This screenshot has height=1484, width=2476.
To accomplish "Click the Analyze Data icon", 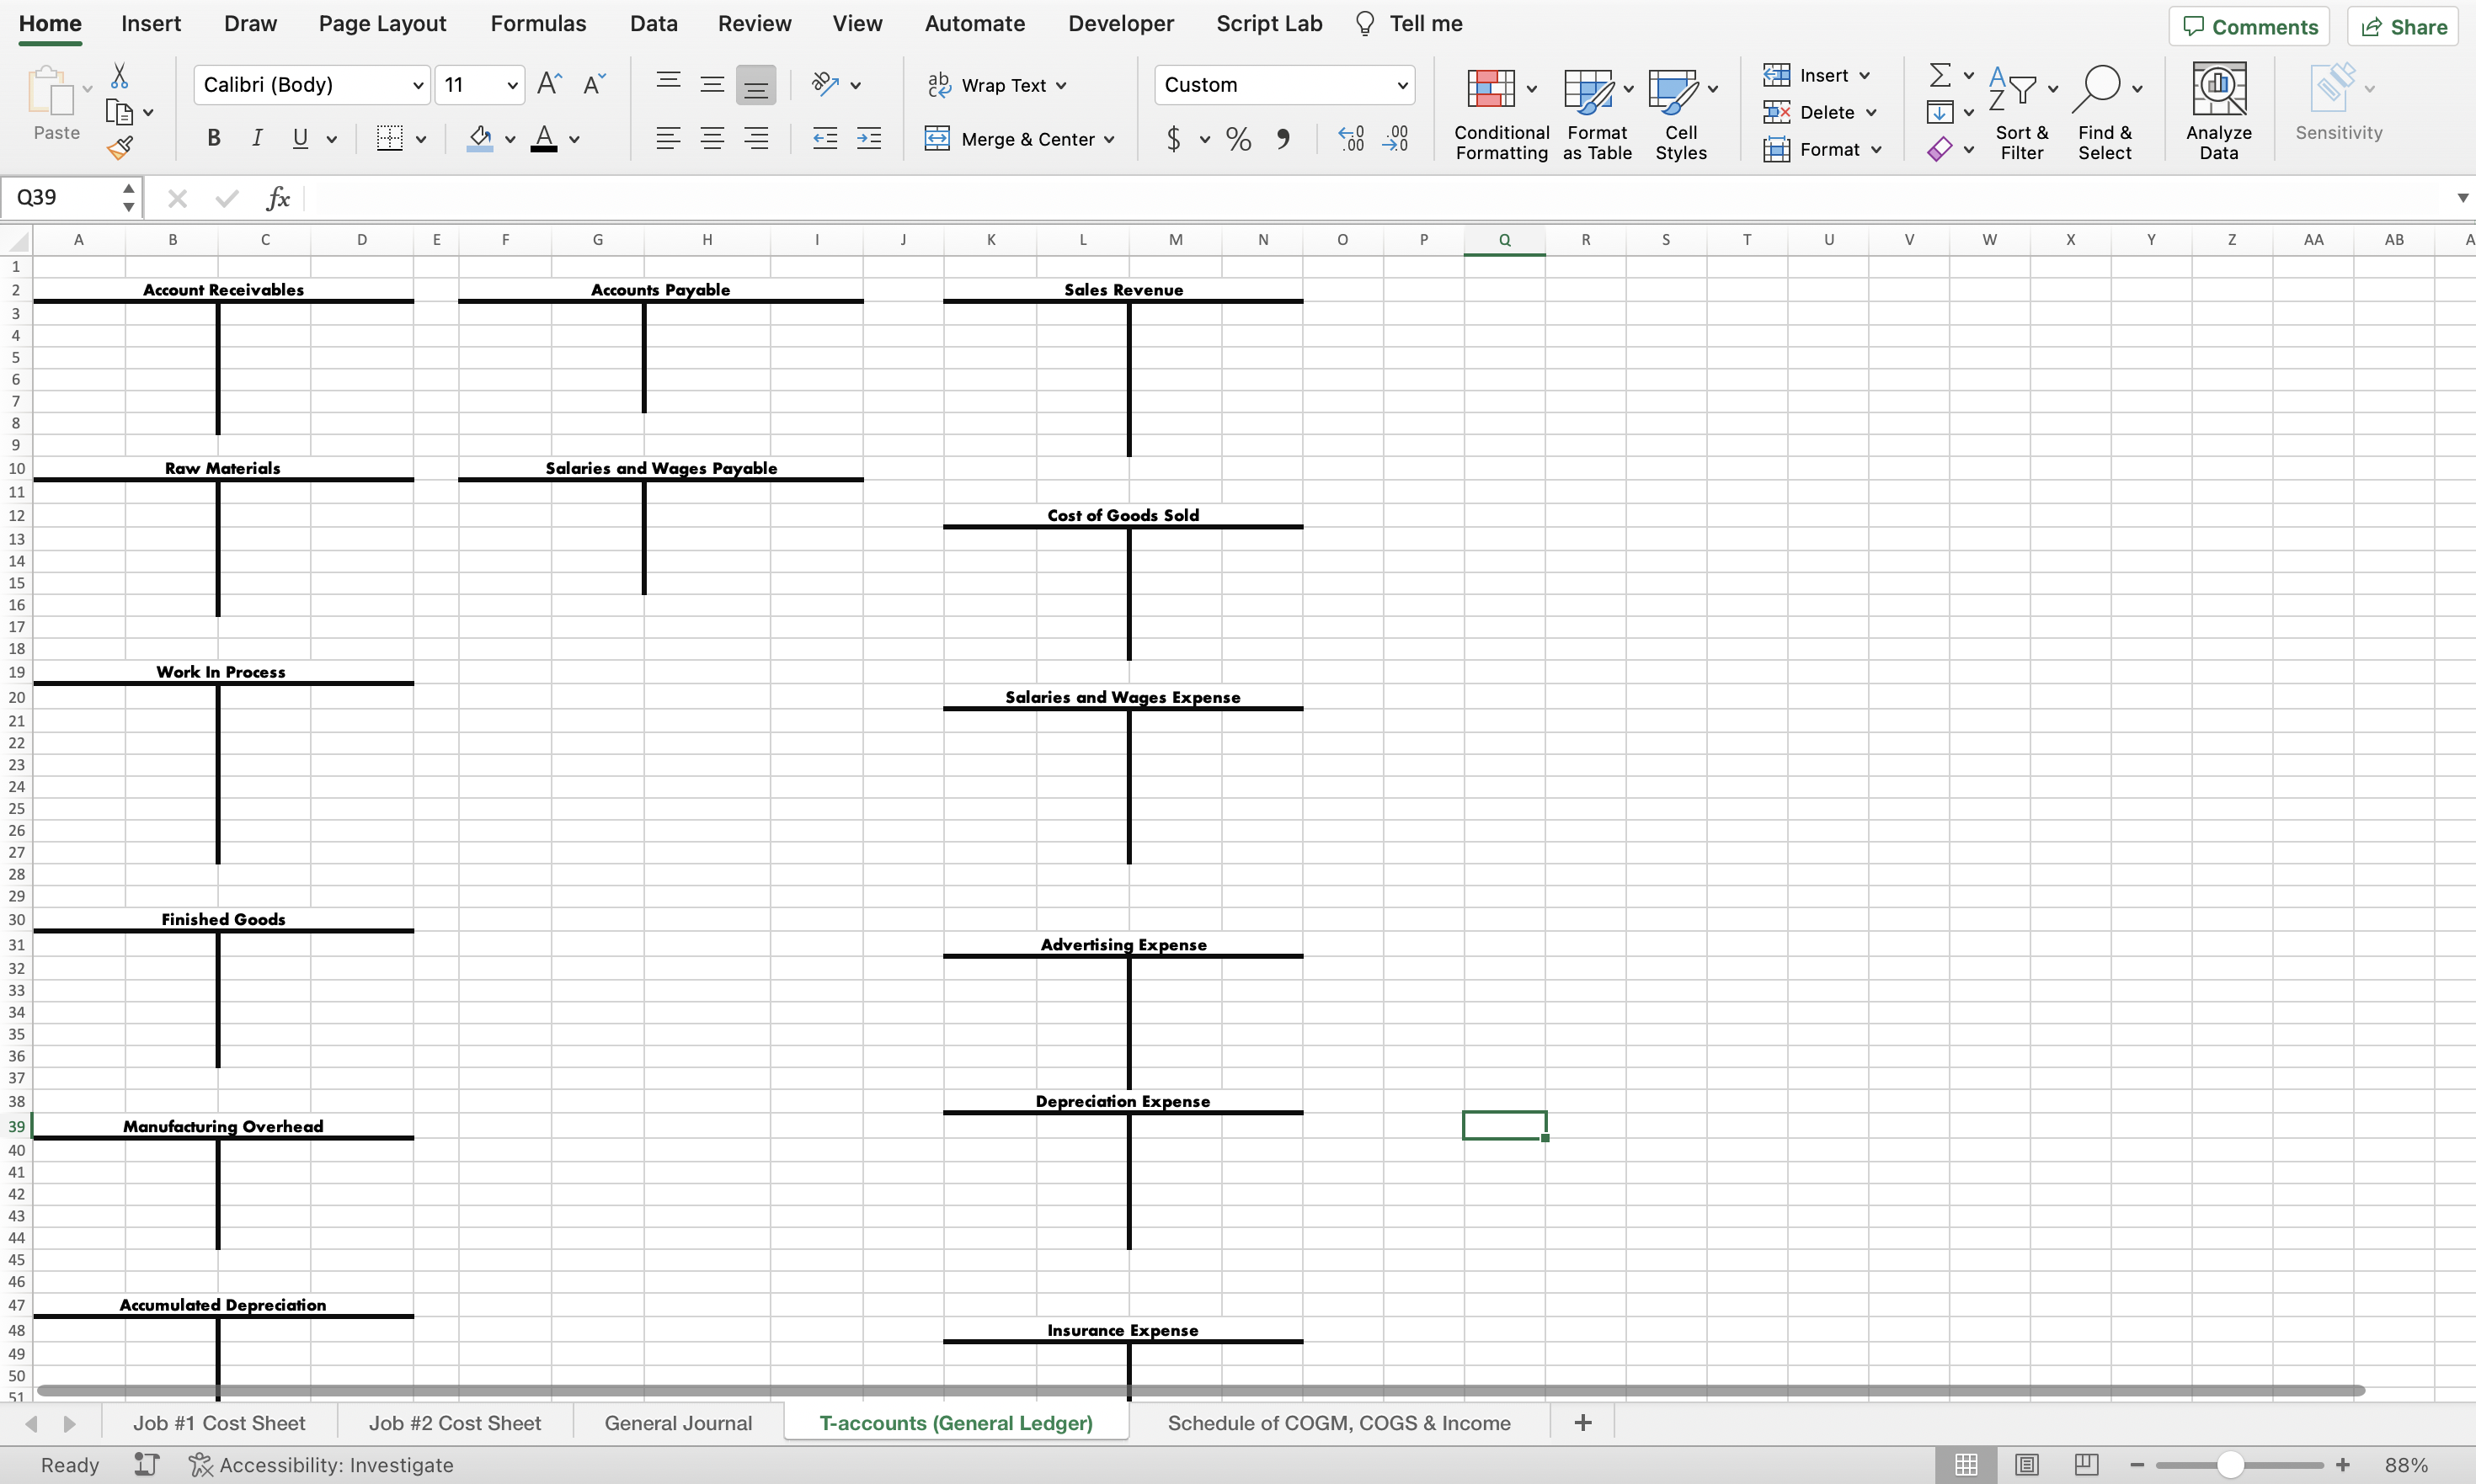I will (x=2220, y=109).
